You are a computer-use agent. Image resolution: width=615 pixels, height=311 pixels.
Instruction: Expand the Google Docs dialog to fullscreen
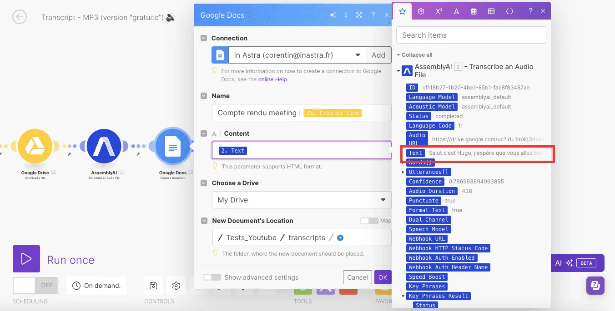[x=359, y=15]
